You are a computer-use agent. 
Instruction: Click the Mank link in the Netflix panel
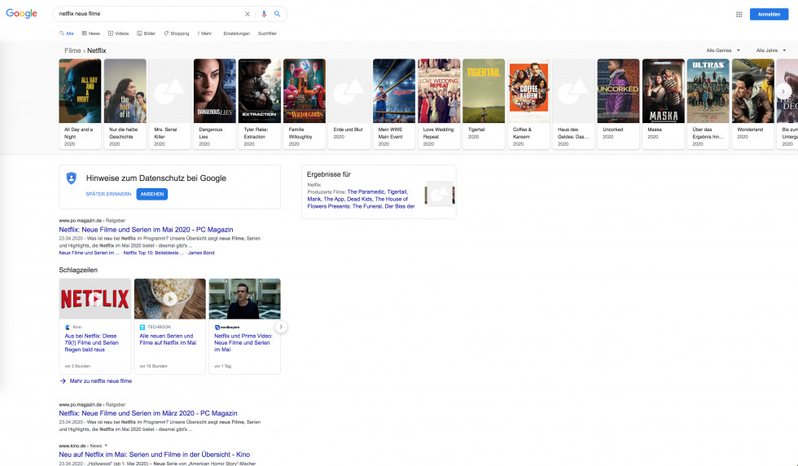coord(313,199)
